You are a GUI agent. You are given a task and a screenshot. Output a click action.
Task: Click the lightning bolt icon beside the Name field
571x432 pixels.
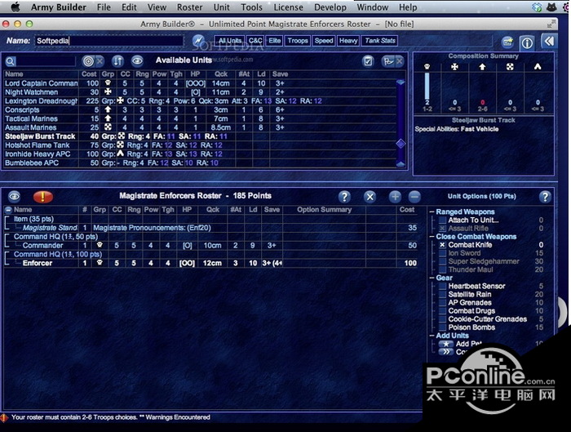198,41
